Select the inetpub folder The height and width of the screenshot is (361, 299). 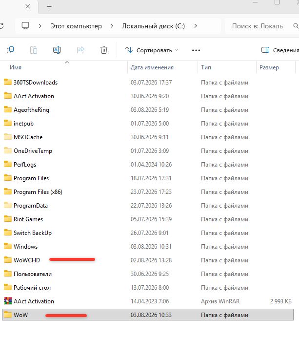click(x=148, y=124)
